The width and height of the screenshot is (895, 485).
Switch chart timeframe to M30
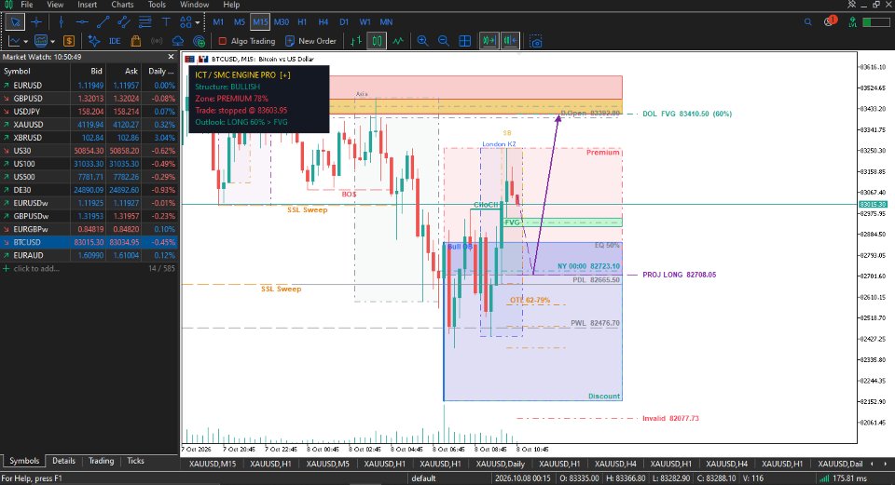pyautogui.click(x=282, y=22)
